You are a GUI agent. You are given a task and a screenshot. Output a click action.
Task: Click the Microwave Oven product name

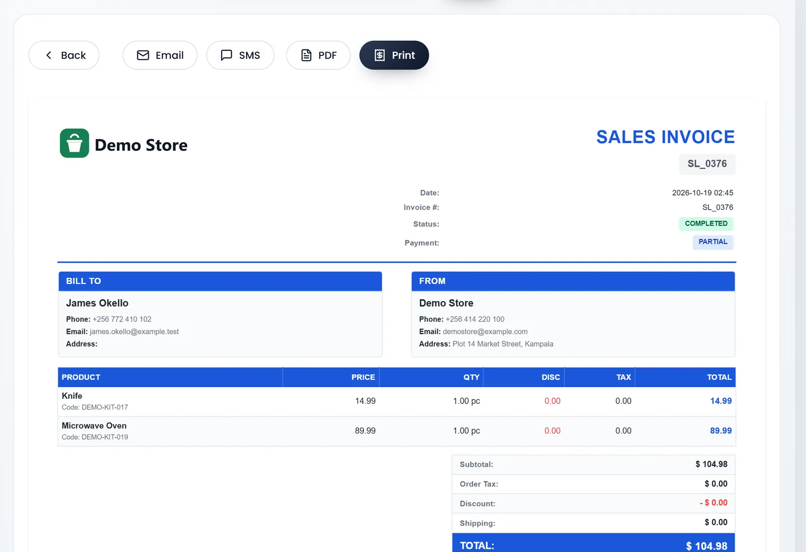click(94, 425)
